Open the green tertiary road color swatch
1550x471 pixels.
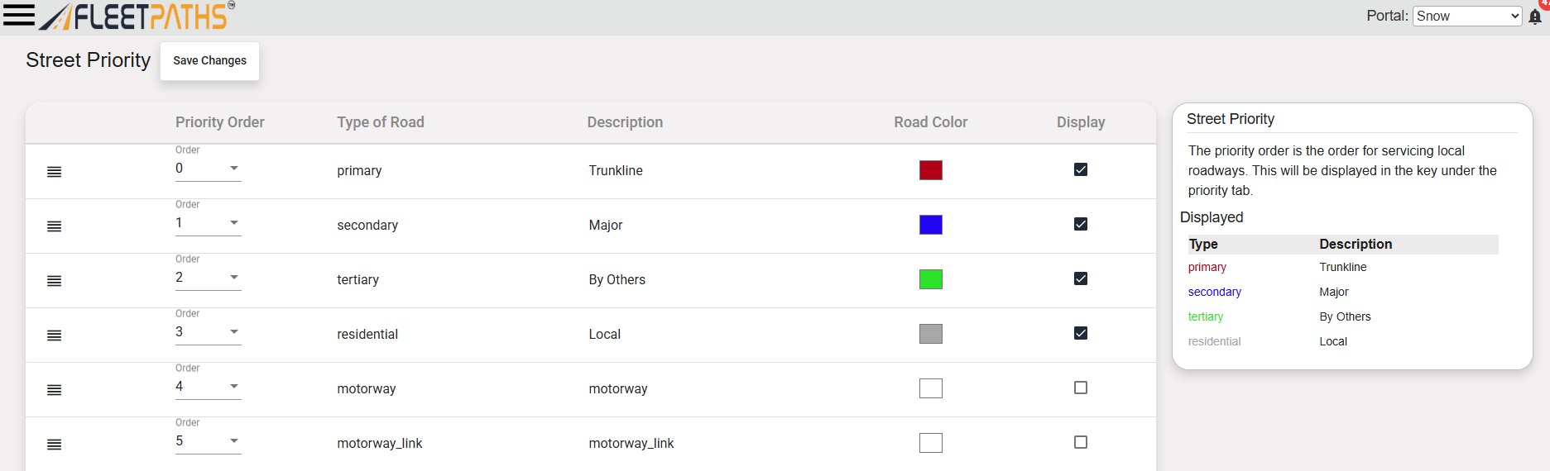930,279
